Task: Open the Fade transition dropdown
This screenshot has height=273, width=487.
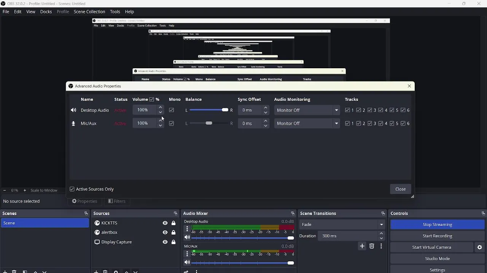Action: click(x=342, y=224)
